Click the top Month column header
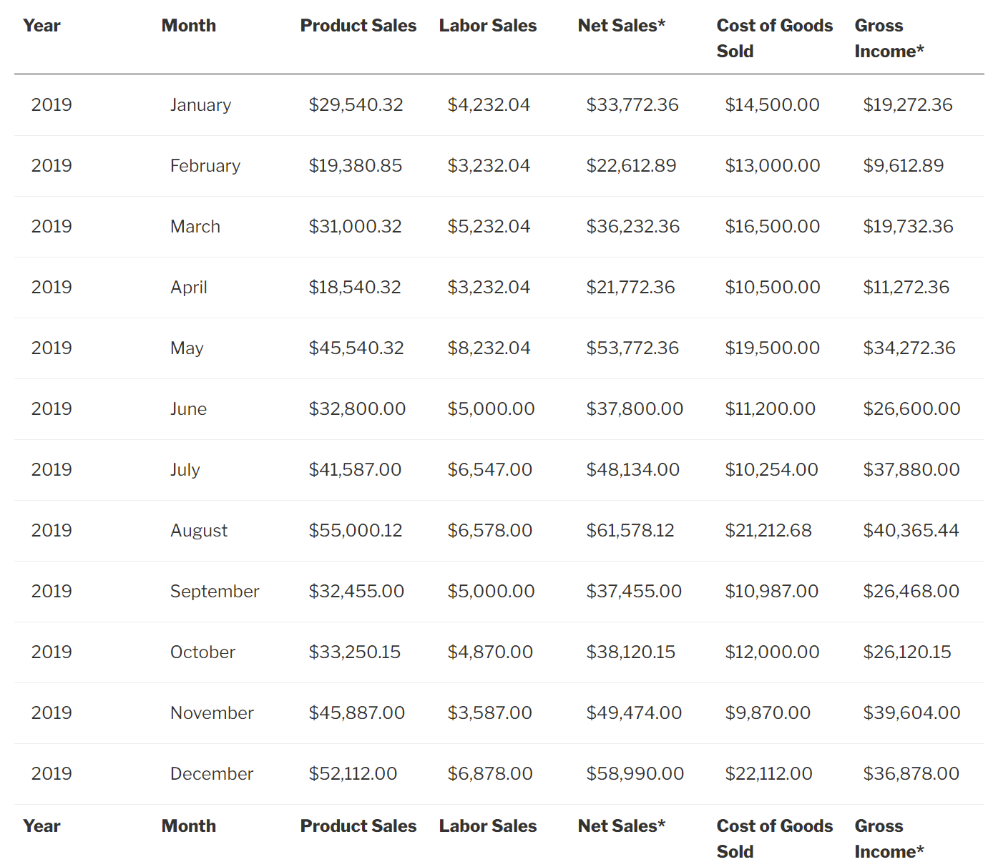988x867 pixels. tap(189, 26)
